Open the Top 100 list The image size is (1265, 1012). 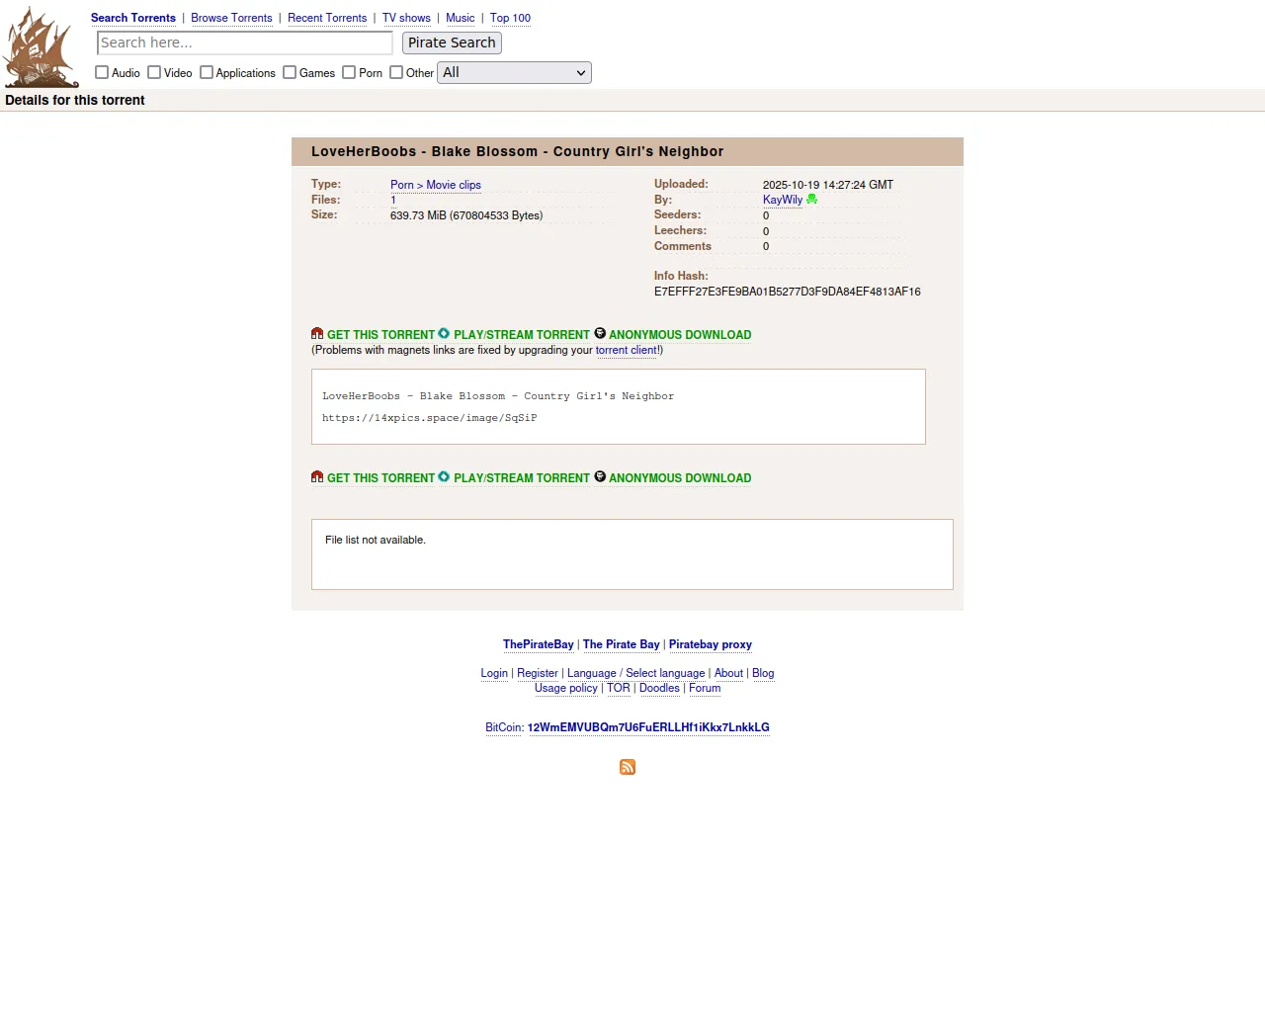click(510, 18)
